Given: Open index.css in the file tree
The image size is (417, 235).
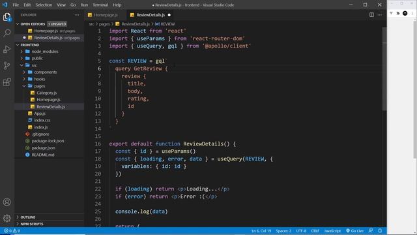Looking at the screenshot, I should 50,120.
